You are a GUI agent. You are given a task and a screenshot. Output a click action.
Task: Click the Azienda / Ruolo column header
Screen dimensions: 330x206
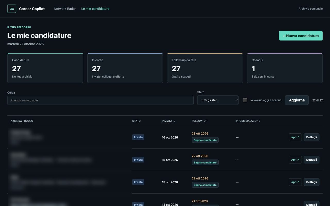[22, 121]
